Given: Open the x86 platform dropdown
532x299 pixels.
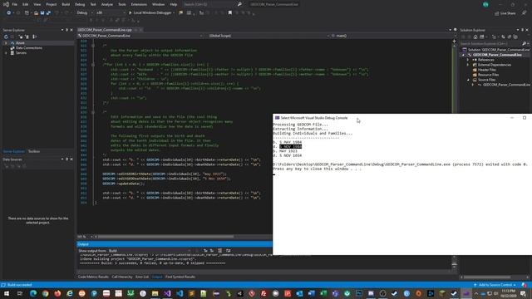Looking at the screenshot, I should click(x=111, y=13).
